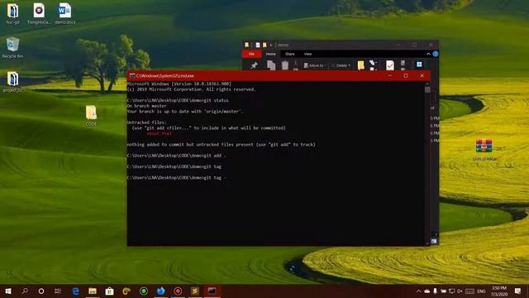The image size is (529, 298).
Task: Collapse the Explorer ribbon with chevron
Action: pos(428,54)
